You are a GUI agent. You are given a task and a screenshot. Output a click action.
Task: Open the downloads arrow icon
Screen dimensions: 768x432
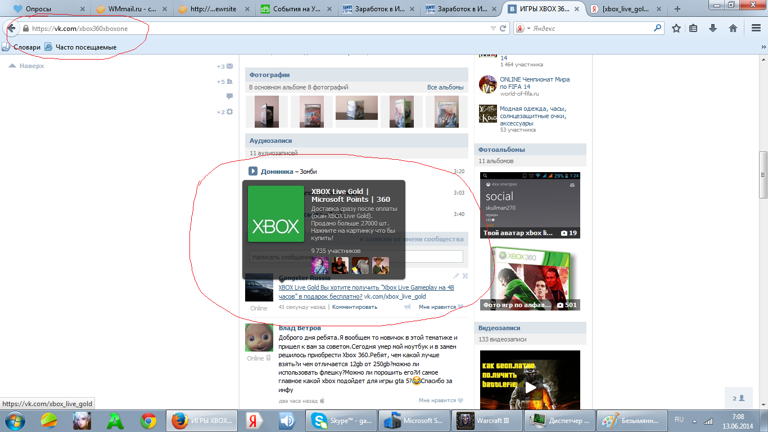(713, 28)
